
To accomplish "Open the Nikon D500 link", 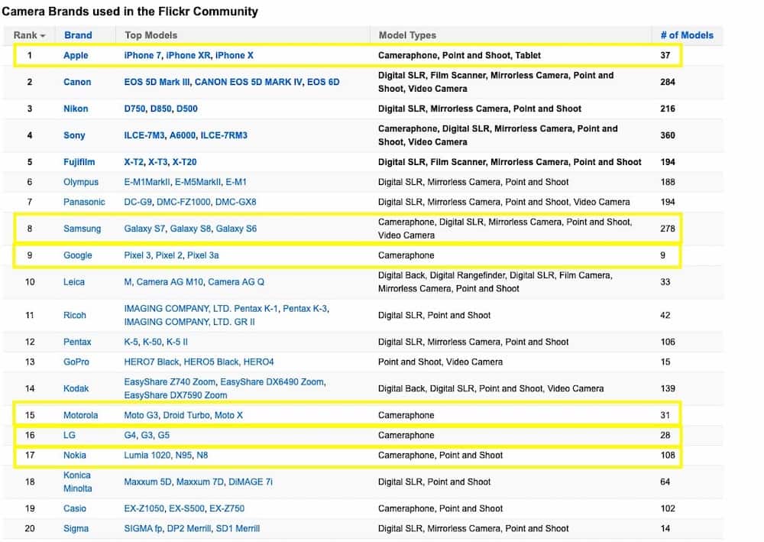I will 186,109.
